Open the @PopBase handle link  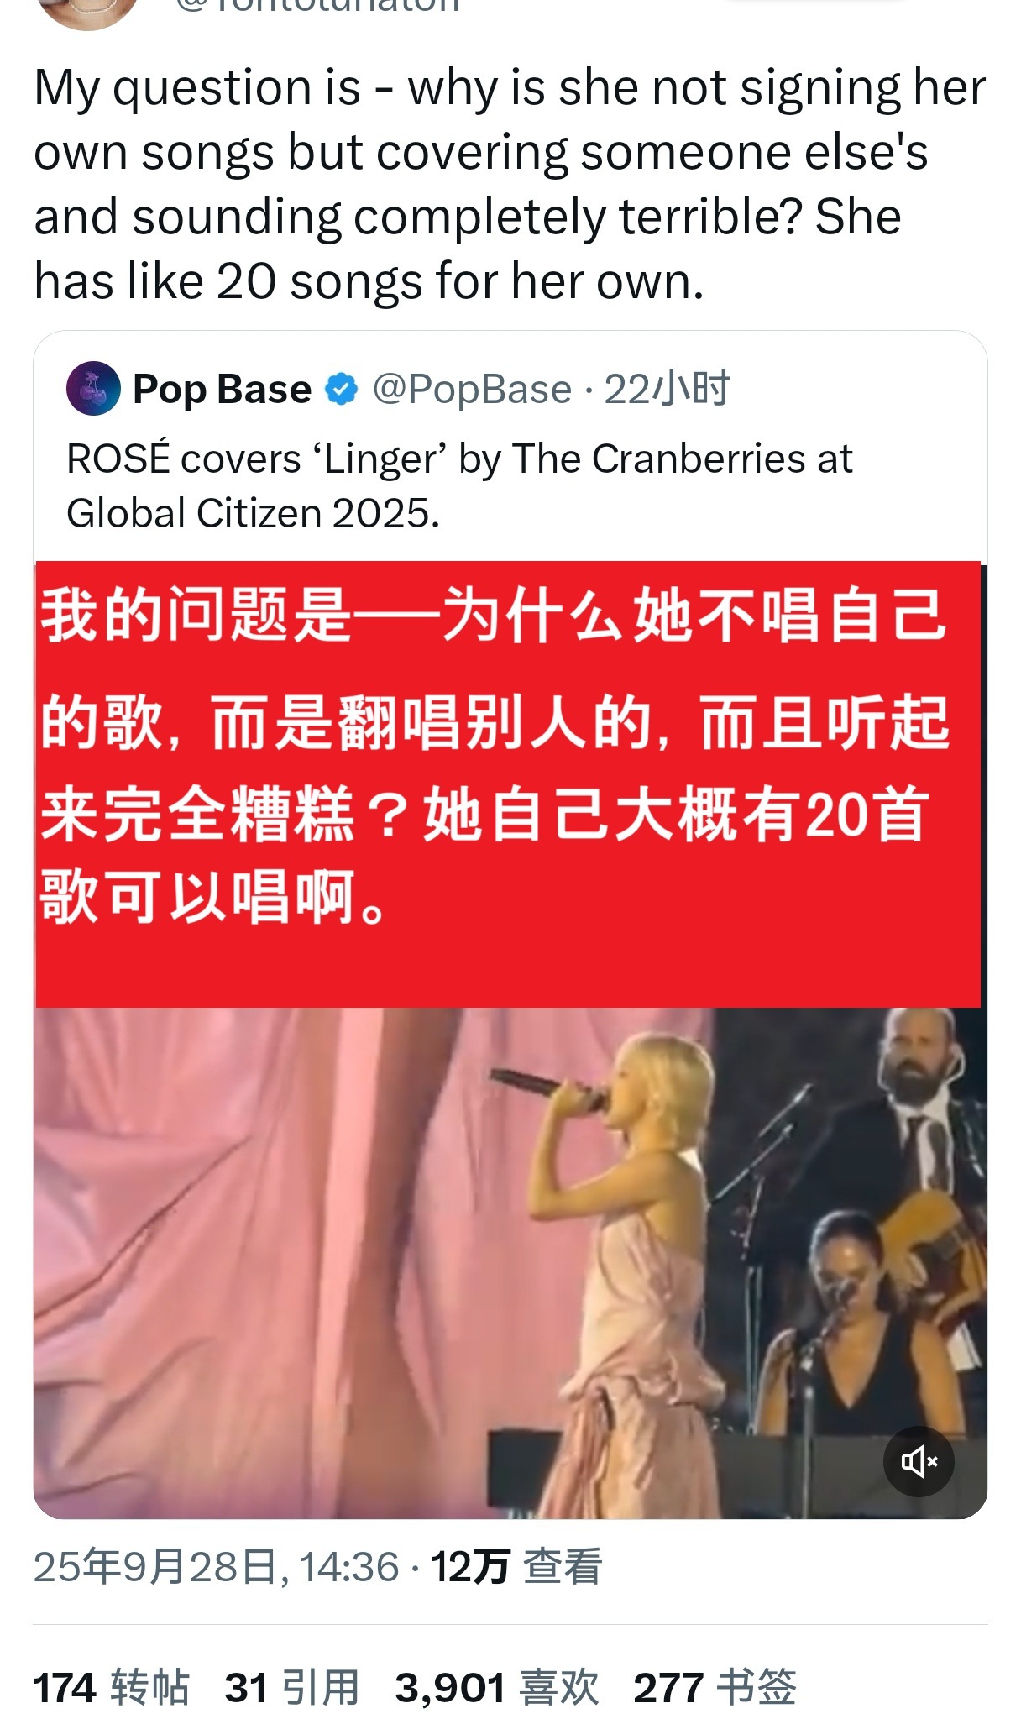472,390
